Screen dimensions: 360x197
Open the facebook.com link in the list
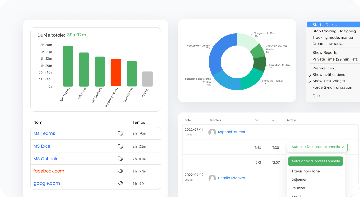tap(49, 171)
